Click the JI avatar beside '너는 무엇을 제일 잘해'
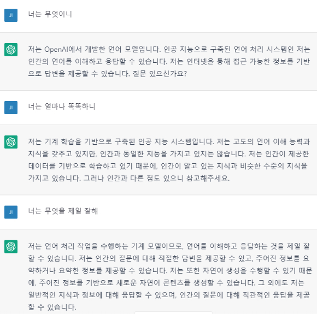Viewport: 317px width, 314px height. (11, 212)
